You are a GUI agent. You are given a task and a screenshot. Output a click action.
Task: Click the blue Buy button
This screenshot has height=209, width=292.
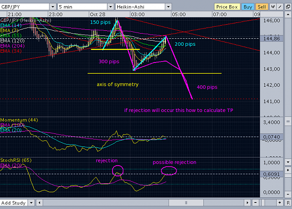248,7
